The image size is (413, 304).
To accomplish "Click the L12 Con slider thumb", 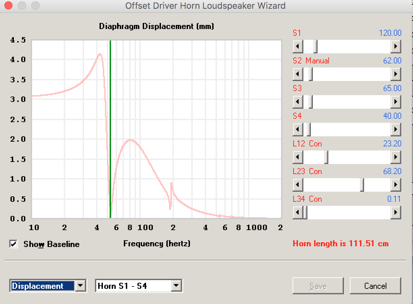I will [x=326, y=157].
